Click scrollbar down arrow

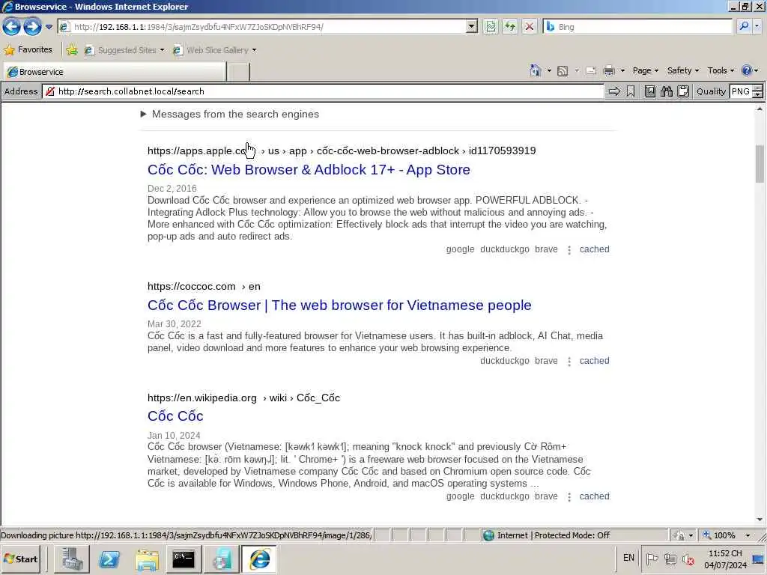(x=760, y=520)
